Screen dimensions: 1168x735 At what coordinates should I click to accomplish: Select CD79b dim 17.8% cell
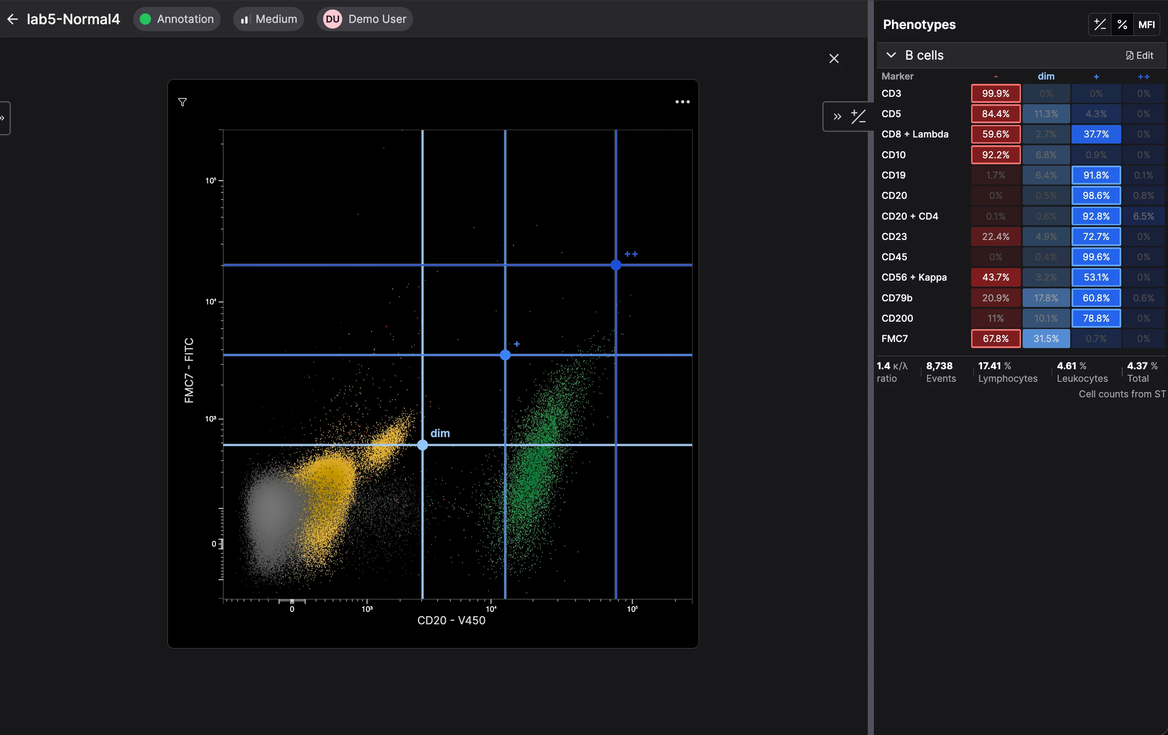(x=1046, y=298)
